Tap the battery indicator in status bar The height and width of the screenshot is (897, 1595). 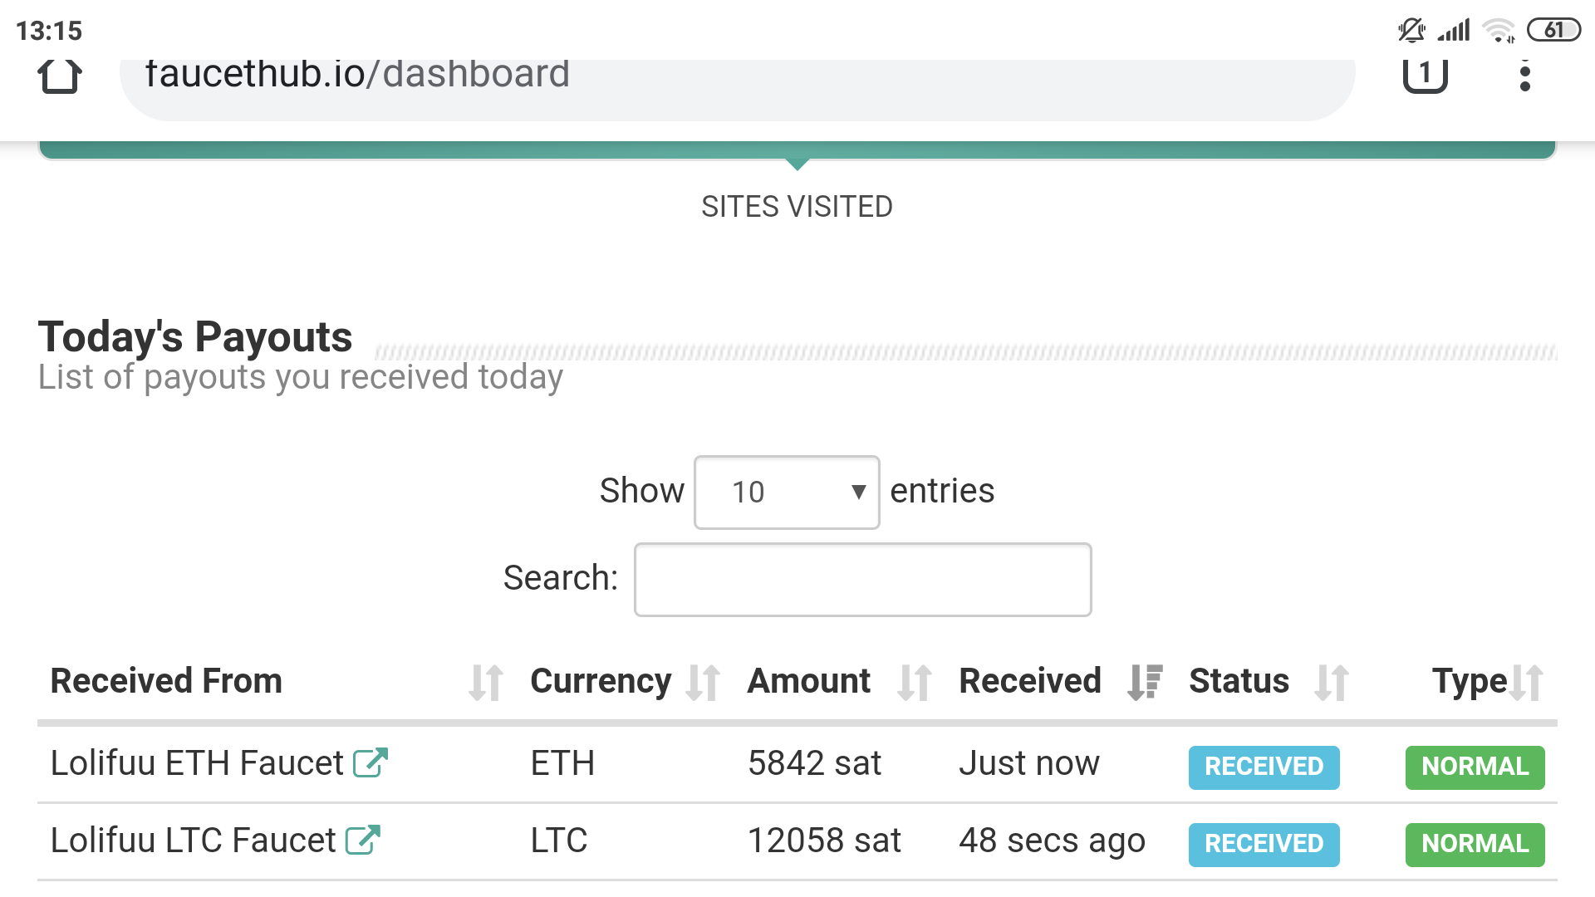coord(1553,31)
